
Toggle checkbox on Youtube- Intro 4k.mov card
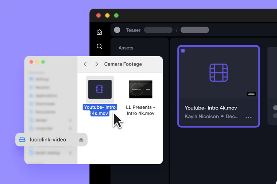tap(183, 51)
